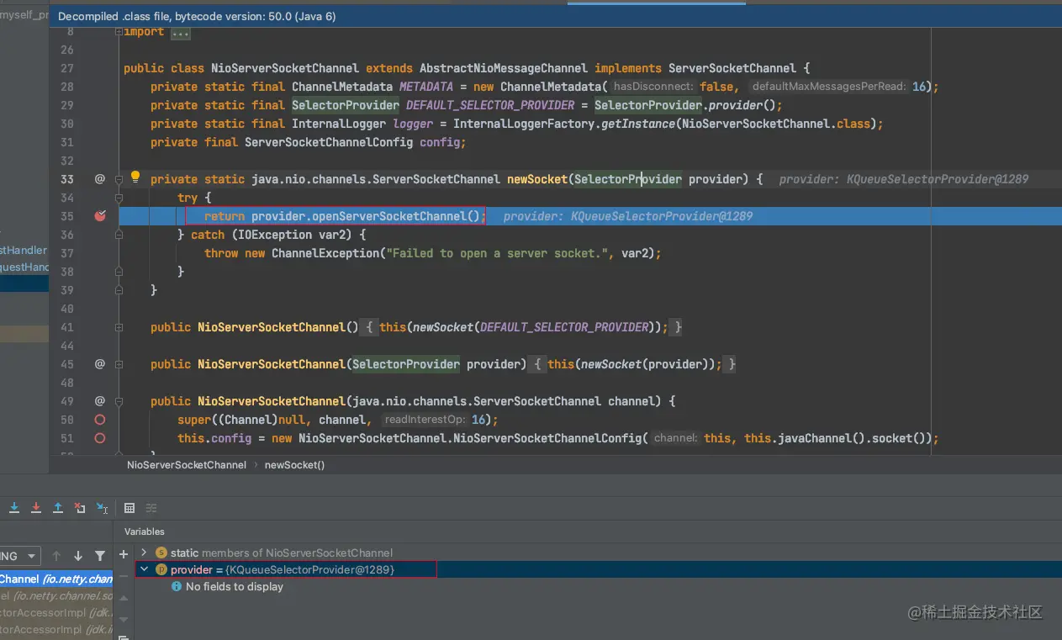The height and width of the screenshot is (640, 1062).
Task: Click the logger field on line 30
Action: pos(413,124)
